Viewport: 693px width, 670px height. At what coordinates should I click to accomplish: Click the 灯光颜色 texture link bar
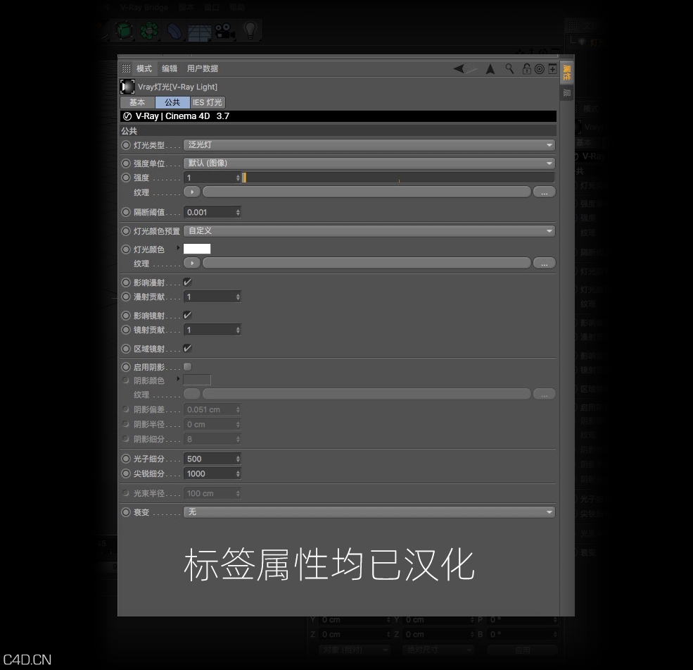(367, 263)
